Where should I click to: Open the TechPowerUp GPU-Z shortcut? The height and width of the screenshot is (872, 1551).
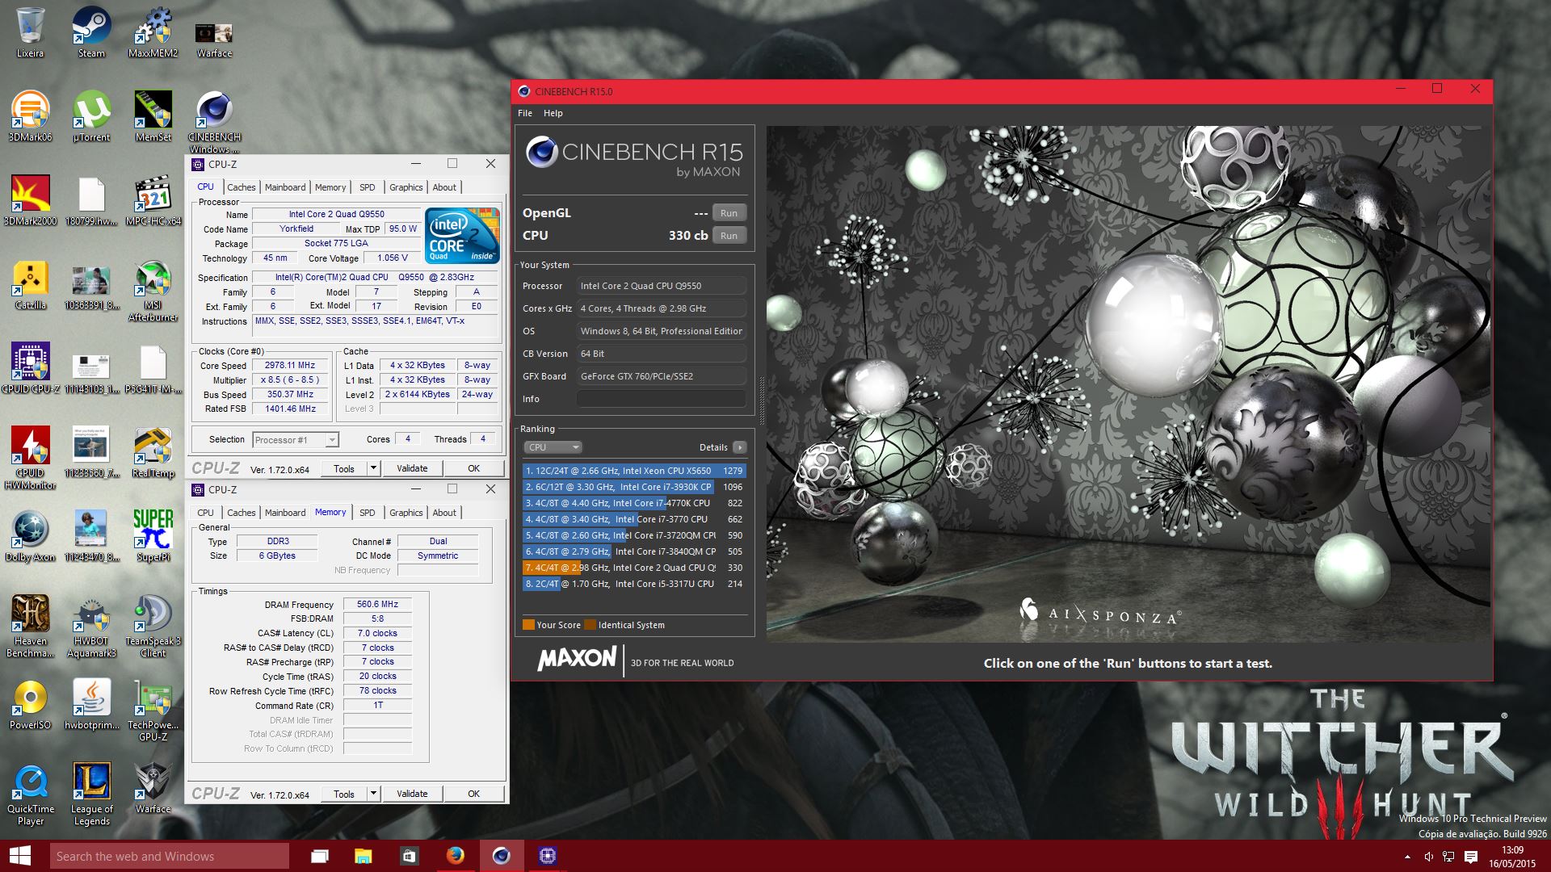pos(153,709)
